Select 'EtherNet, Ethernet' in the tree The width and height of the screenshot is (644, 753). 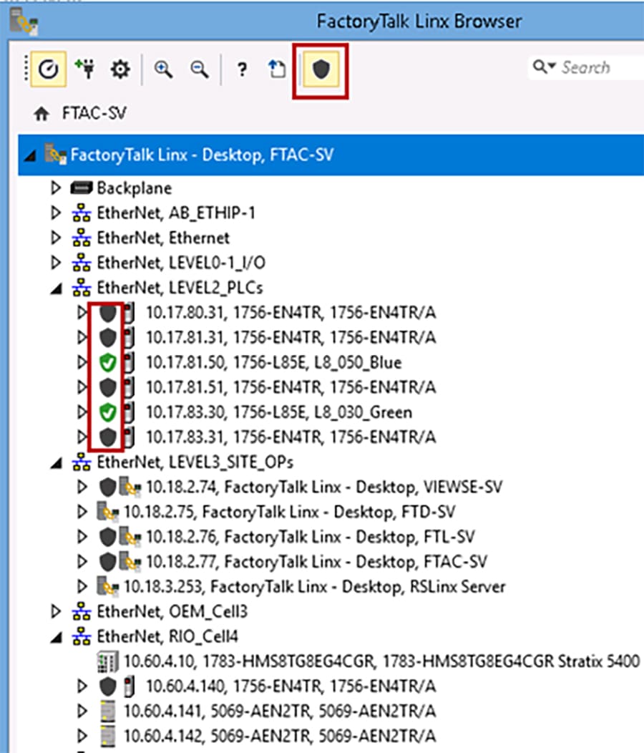(x=163, y=238)
